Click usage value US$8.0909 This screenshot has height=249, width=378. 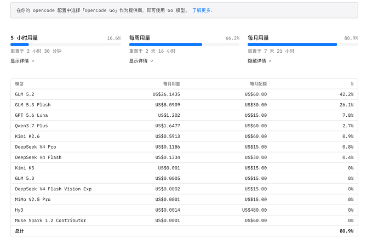click(x=168, y=105)
